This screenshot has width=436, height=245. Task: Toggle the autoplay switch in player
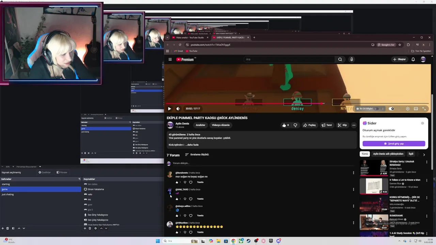pyautogui.click(x=391, y=109)
